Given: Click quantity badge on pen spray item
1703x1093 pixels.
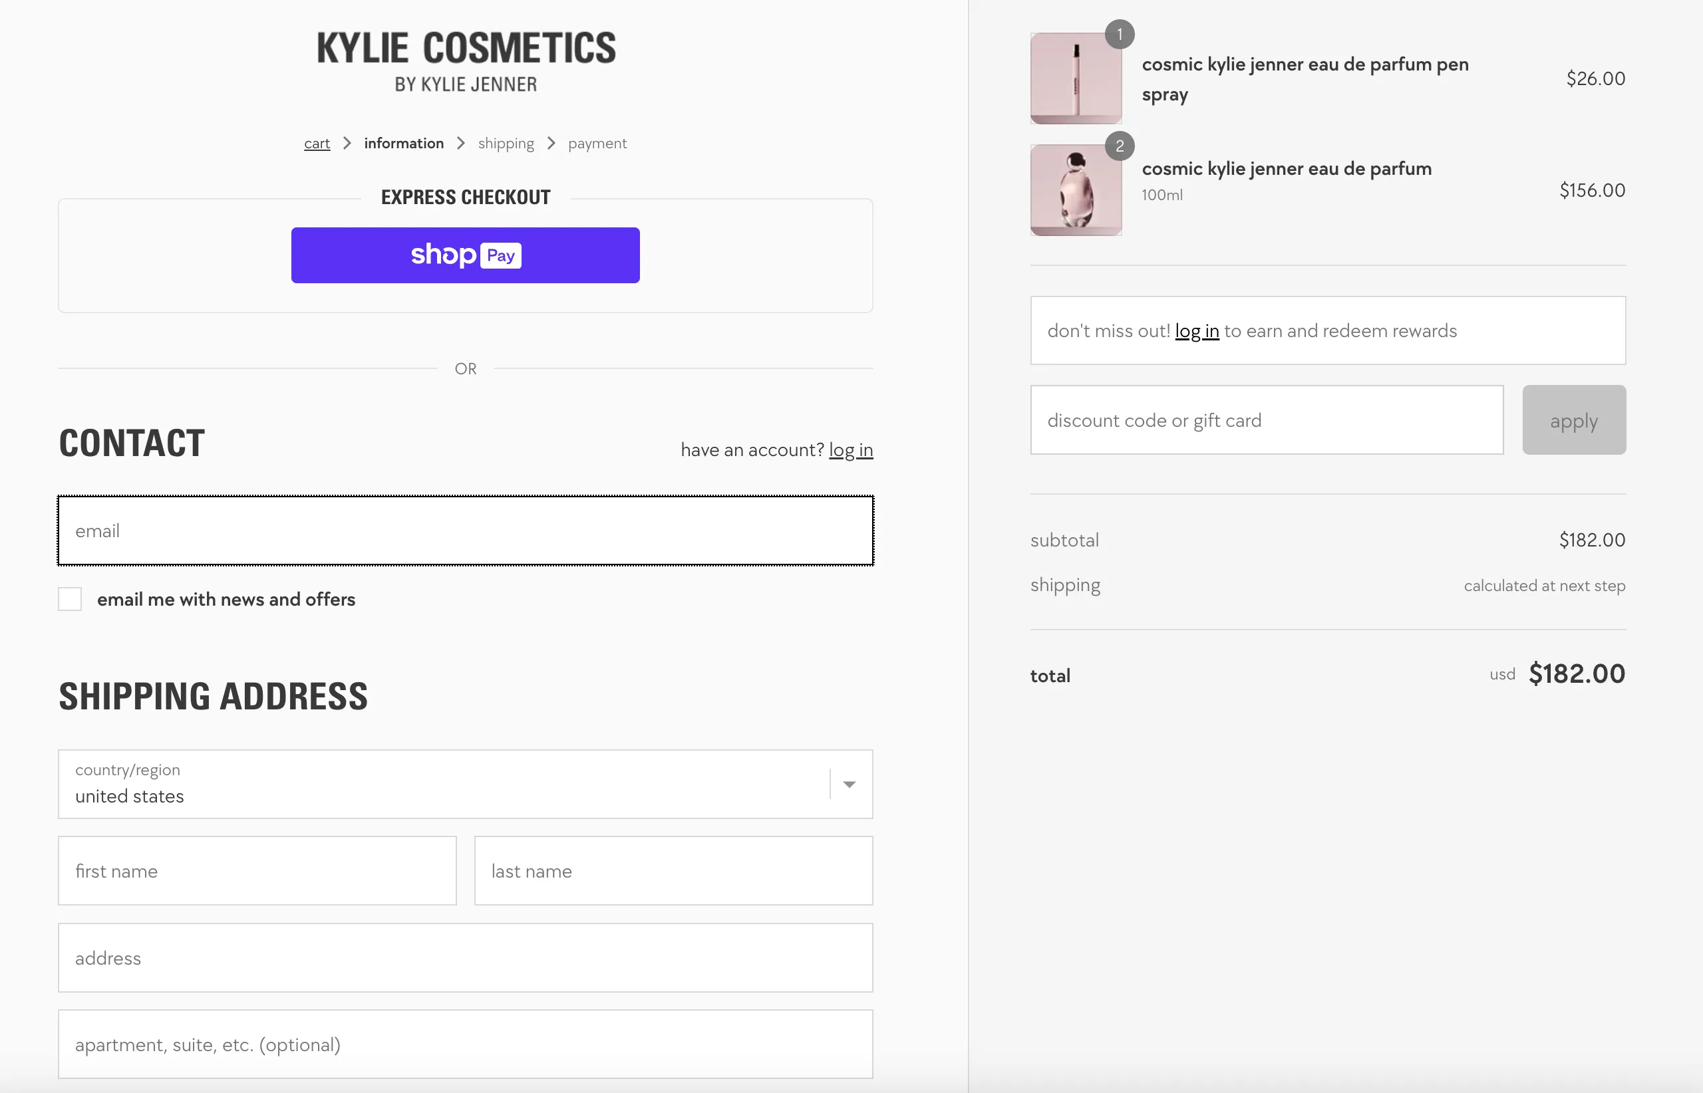Looking at the screenshot, I should (x=1118, y=35).
